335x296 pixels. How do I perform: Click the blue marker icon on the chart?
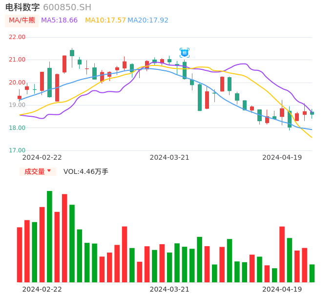[x=184, y=52]
